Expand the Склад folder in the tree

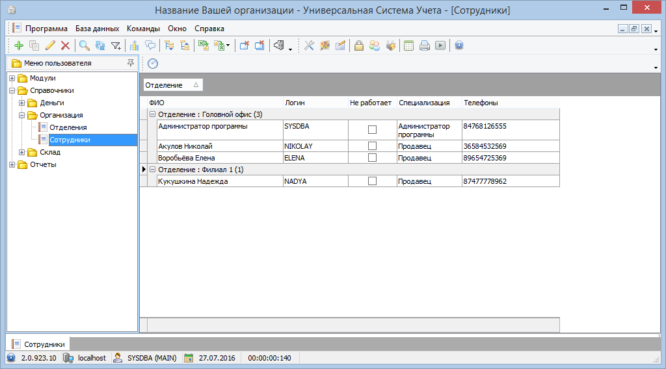click(x=22, y=152)
